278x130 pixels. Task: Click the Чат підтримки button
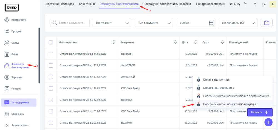[19, 102]
